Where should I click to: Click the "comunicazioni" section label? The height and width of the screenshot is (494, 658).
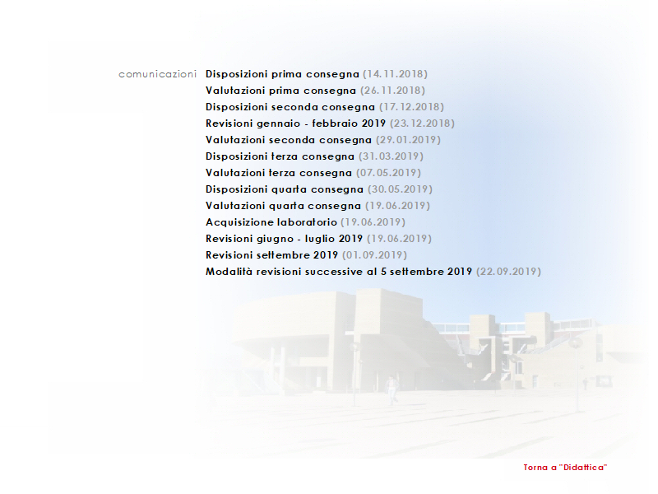pos(157,74)
